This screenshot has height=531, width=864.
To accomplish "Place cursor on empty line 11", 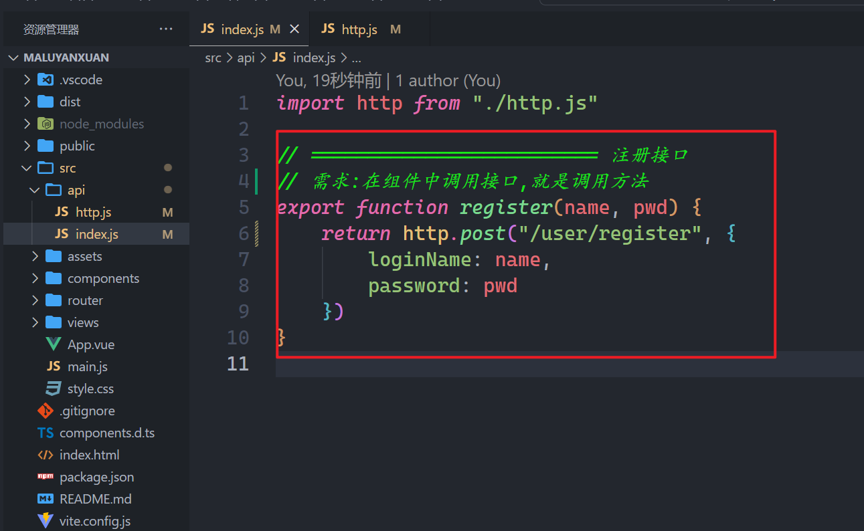I will [x=569, y=364].
